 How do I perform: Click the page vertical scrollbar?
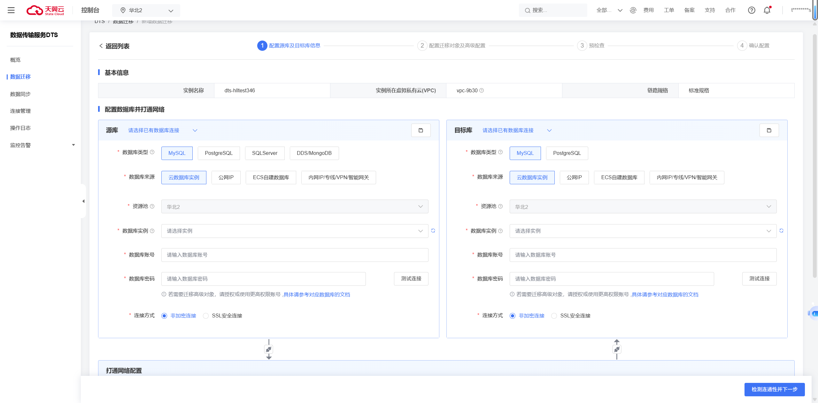coord(814,156)
